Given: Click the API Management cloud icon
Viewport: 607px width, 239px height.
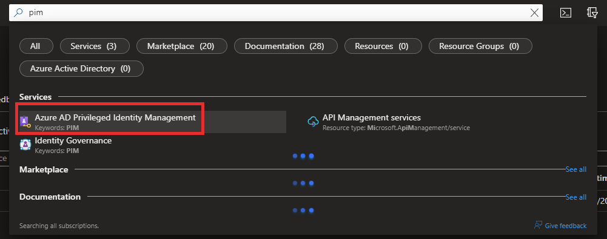Looking at the screenshot, I should pos(313,122).
